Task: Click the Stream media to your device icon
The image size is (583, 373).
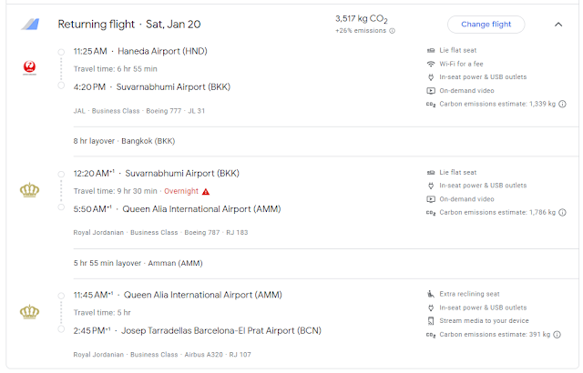Action: click(430, 321)
